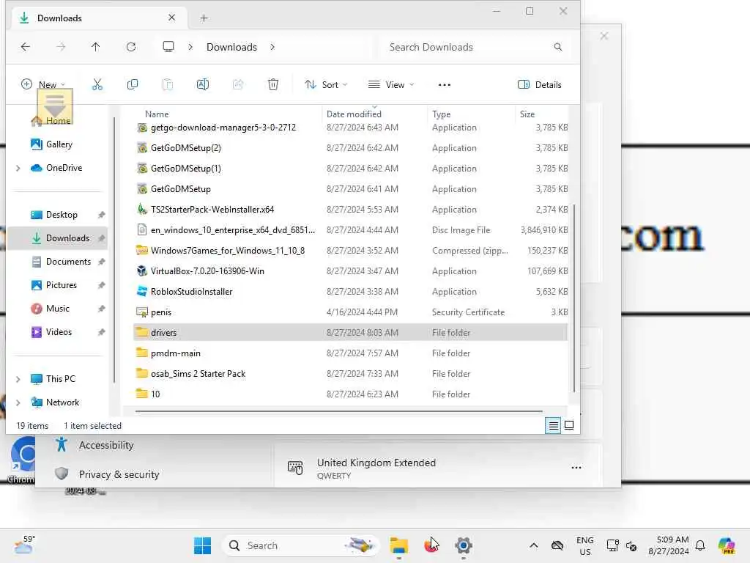Add a new Explorer tab

point(204,18)
